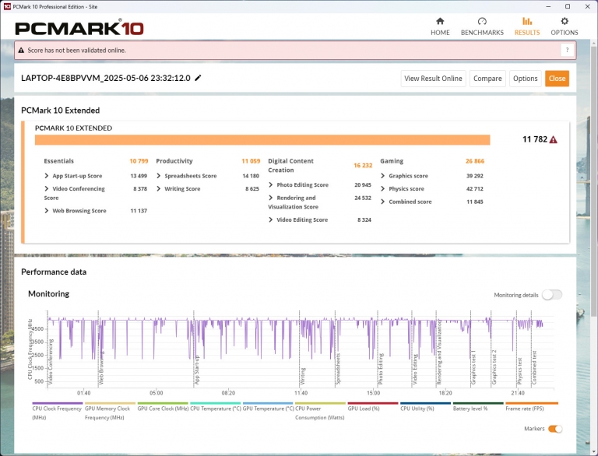Toggle GPU Load legend swatch
This screenshot has height=456, width=598.
373,403
